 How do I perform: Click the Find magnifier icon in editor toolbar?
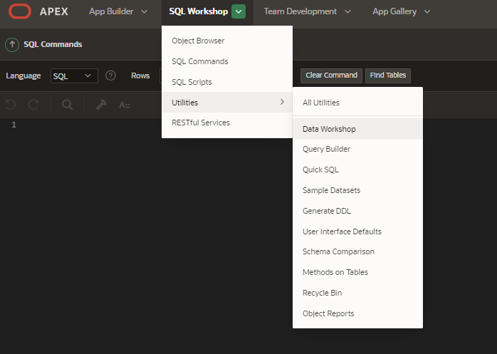point(67,105)
